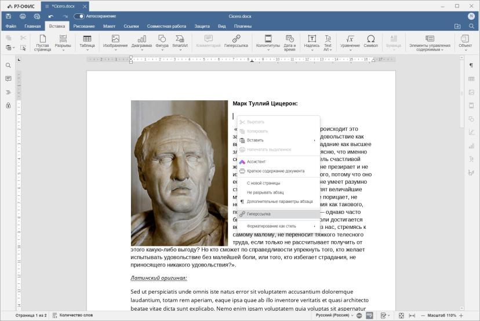Click the spell check globe icon

click(x=359, y=315)
